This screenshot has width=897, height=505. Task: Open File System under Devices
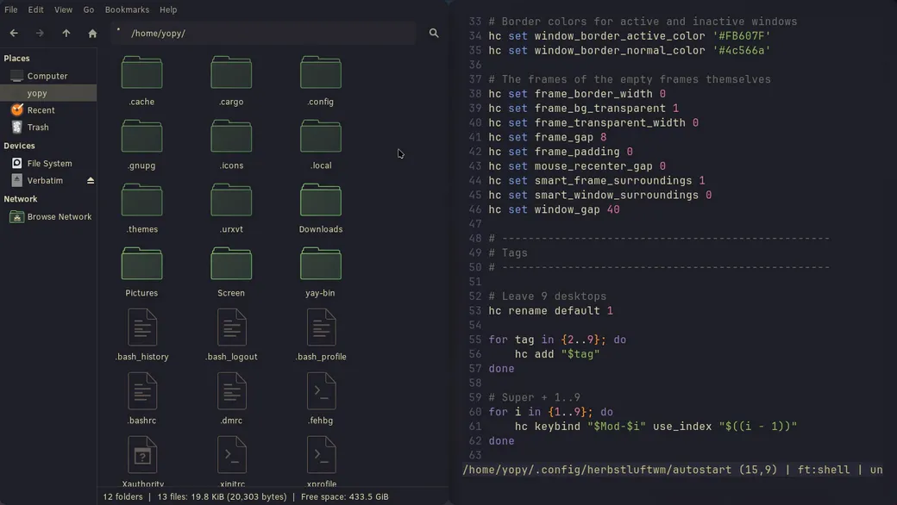tap(48, 164)
